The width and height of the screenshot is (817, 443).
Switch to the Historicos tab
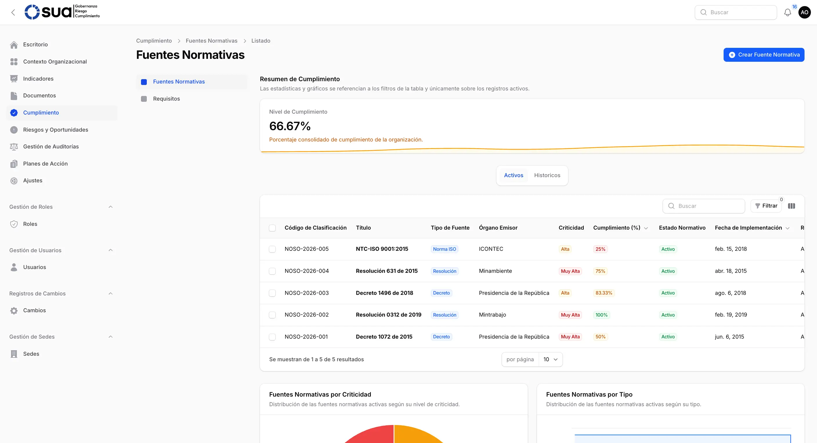tap(547, 175)
